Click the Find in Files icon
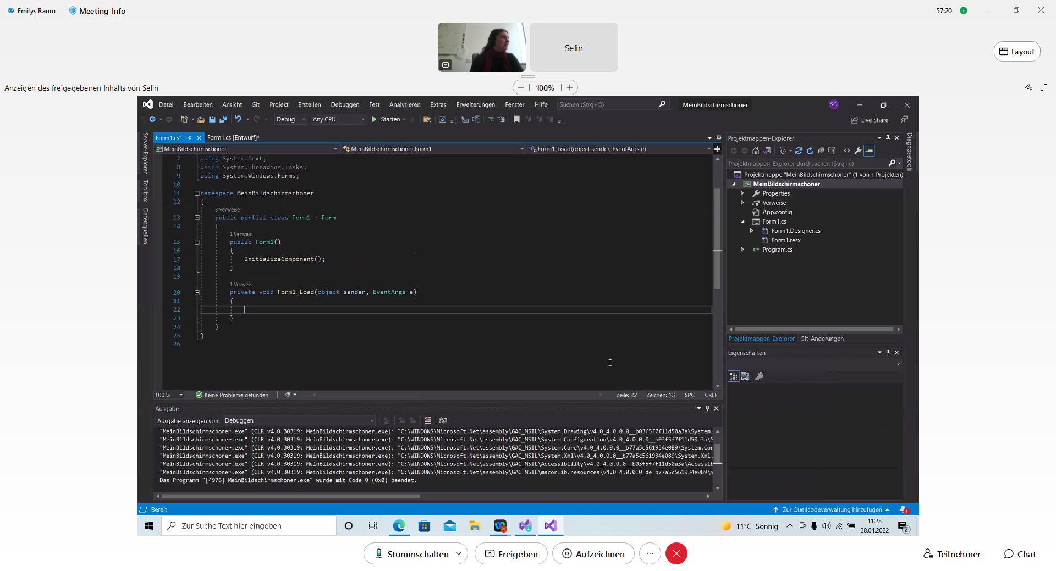The height and width of the screenshot is (571, 1056). coord(427,119)
